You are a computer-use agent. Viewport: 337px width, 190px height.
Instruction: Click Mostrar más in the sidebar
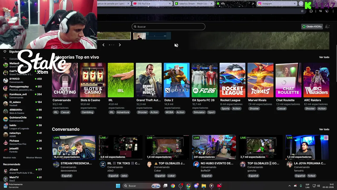[x=9, y=158]
